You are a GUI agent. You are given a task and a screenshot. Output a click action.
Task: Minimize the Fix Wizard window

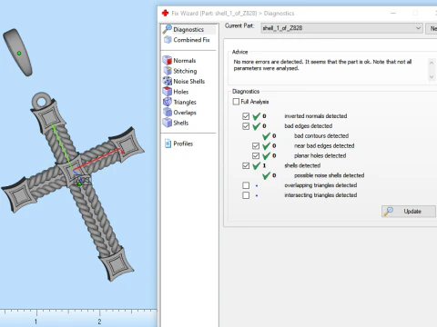[x=393, y=13]
